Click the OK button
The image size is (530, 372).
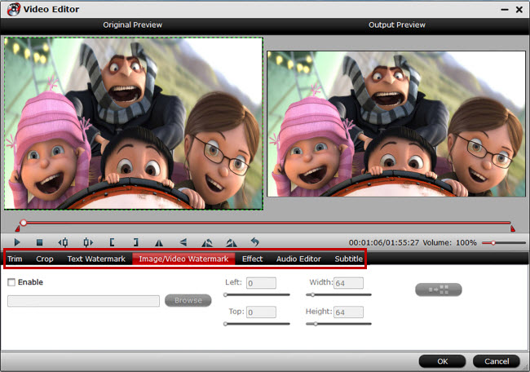click(442, 361)
